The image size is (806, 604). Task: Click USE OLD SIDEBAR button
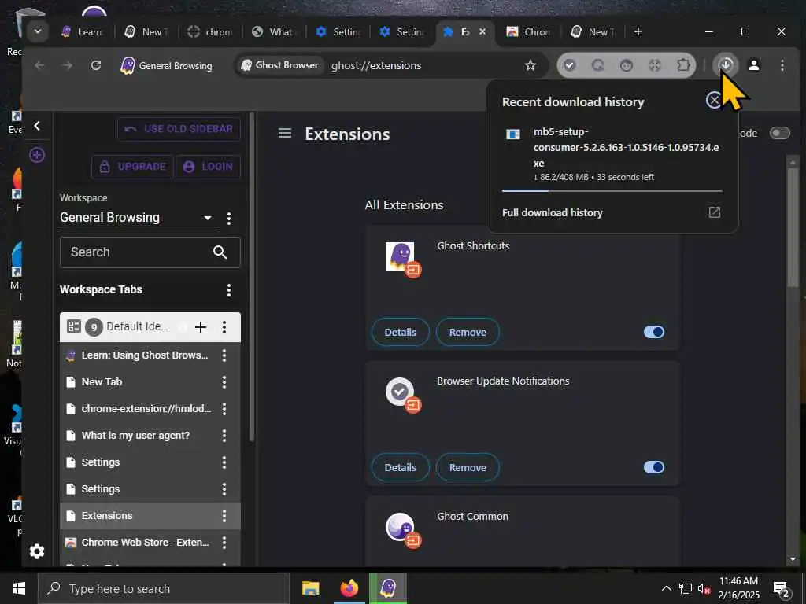click(x=179, y=129)
